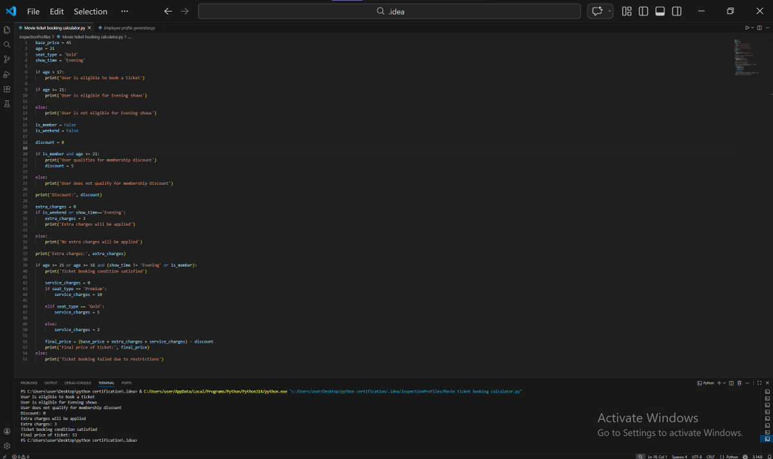The height and width of the screenshot is (459, 773).
Task: Close the terminal panel
Action: (x=767, y=383)
